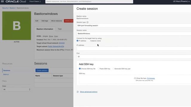Open the Session type info icon

point(87,22)
